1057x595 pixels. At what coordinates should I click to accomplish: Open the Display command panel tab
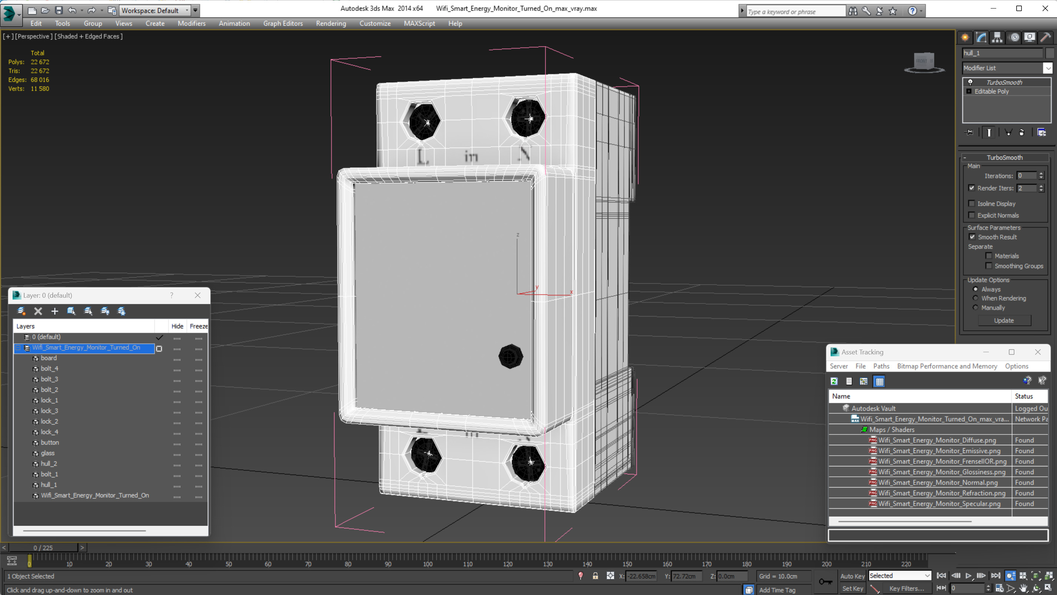click(x=1030, y=38)
